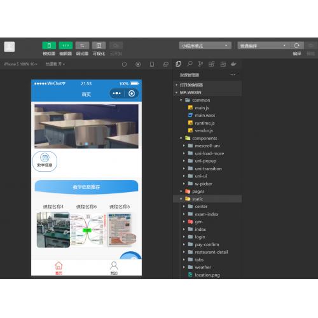Click the phone device icon above simulator
Screen dimensions: 318x318
[152, 64]
